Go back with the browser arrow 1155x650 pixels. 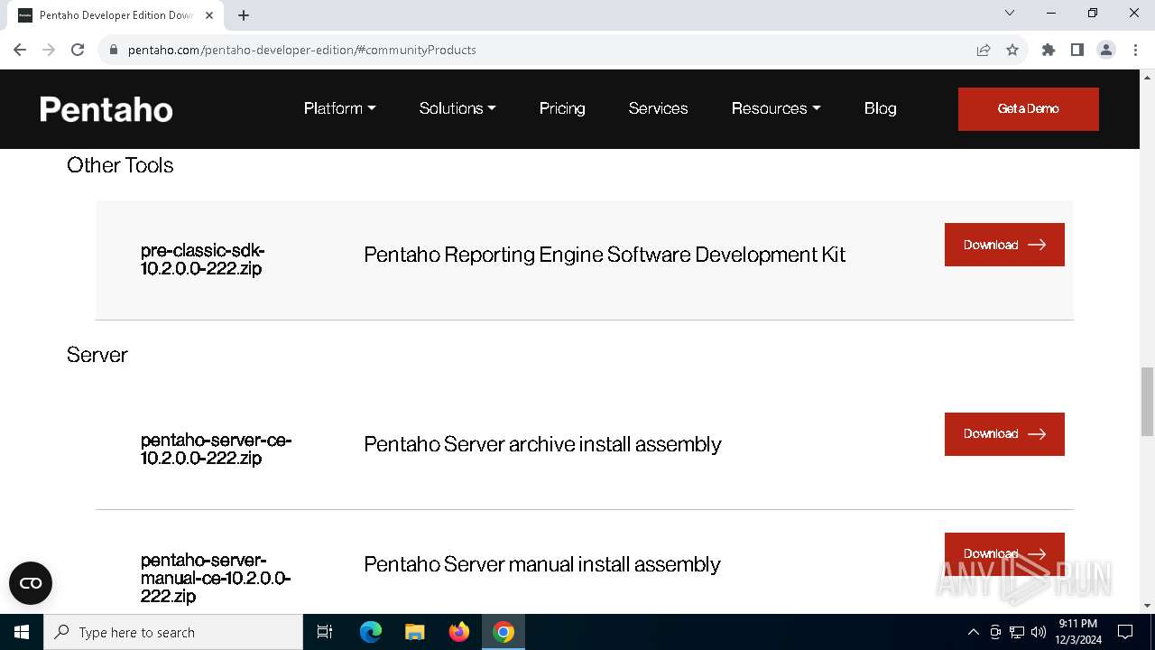(x=20, y=50)
